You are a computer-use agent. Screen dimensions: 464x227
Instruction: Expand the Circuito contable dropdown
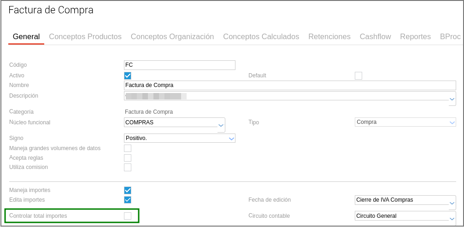(452, 218)
